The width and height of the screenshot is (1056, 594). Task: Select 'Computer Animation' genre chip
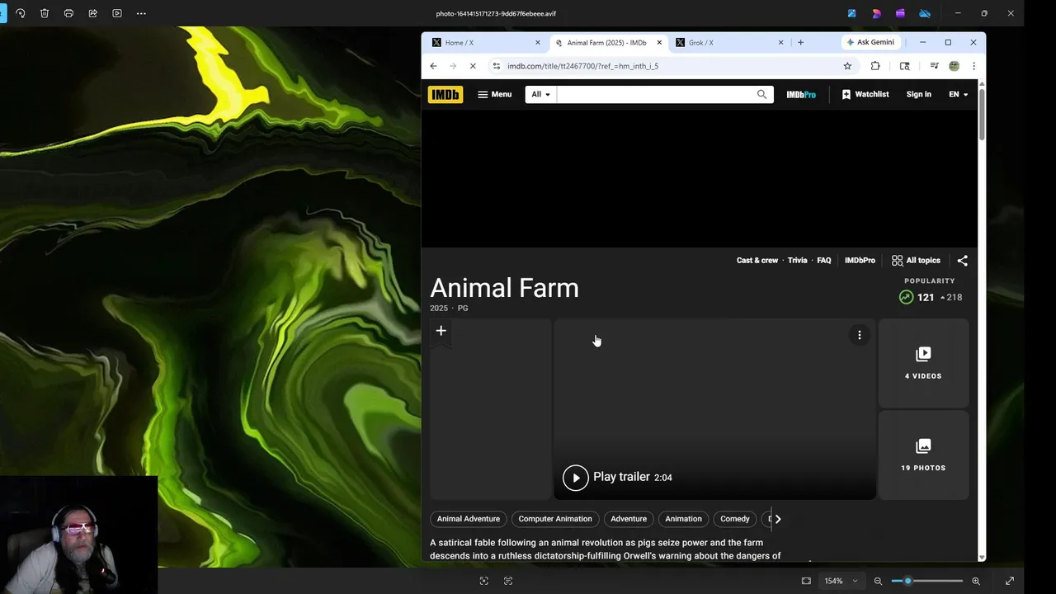(x=555, y=519)
